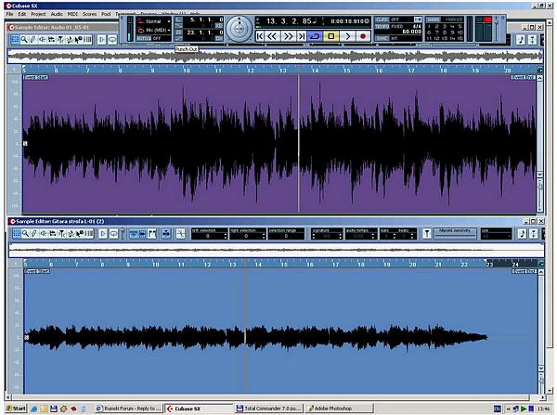Click the Play Audition icon in top editor
The height and width of the screenshot is (415, 557).
tap(101, 40)
